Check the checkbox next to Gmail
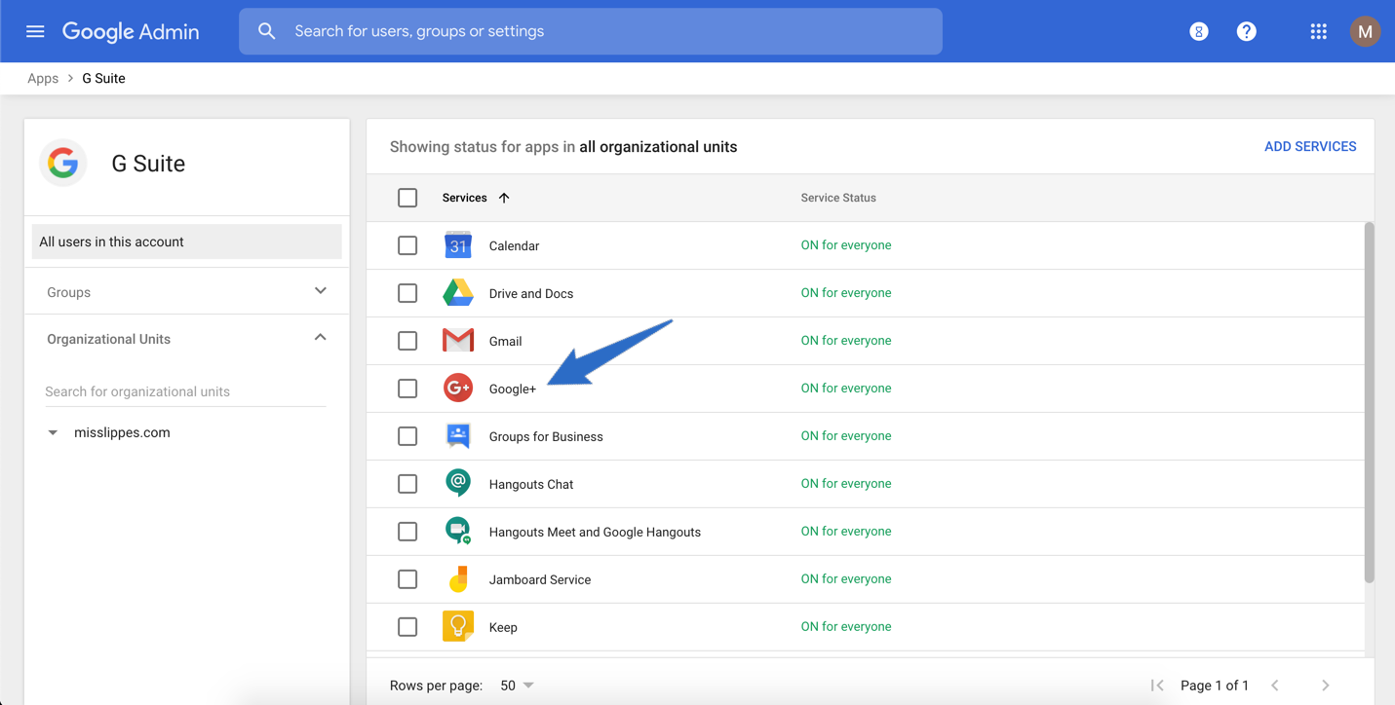1395x705 pixels. (x=407, y=340)
